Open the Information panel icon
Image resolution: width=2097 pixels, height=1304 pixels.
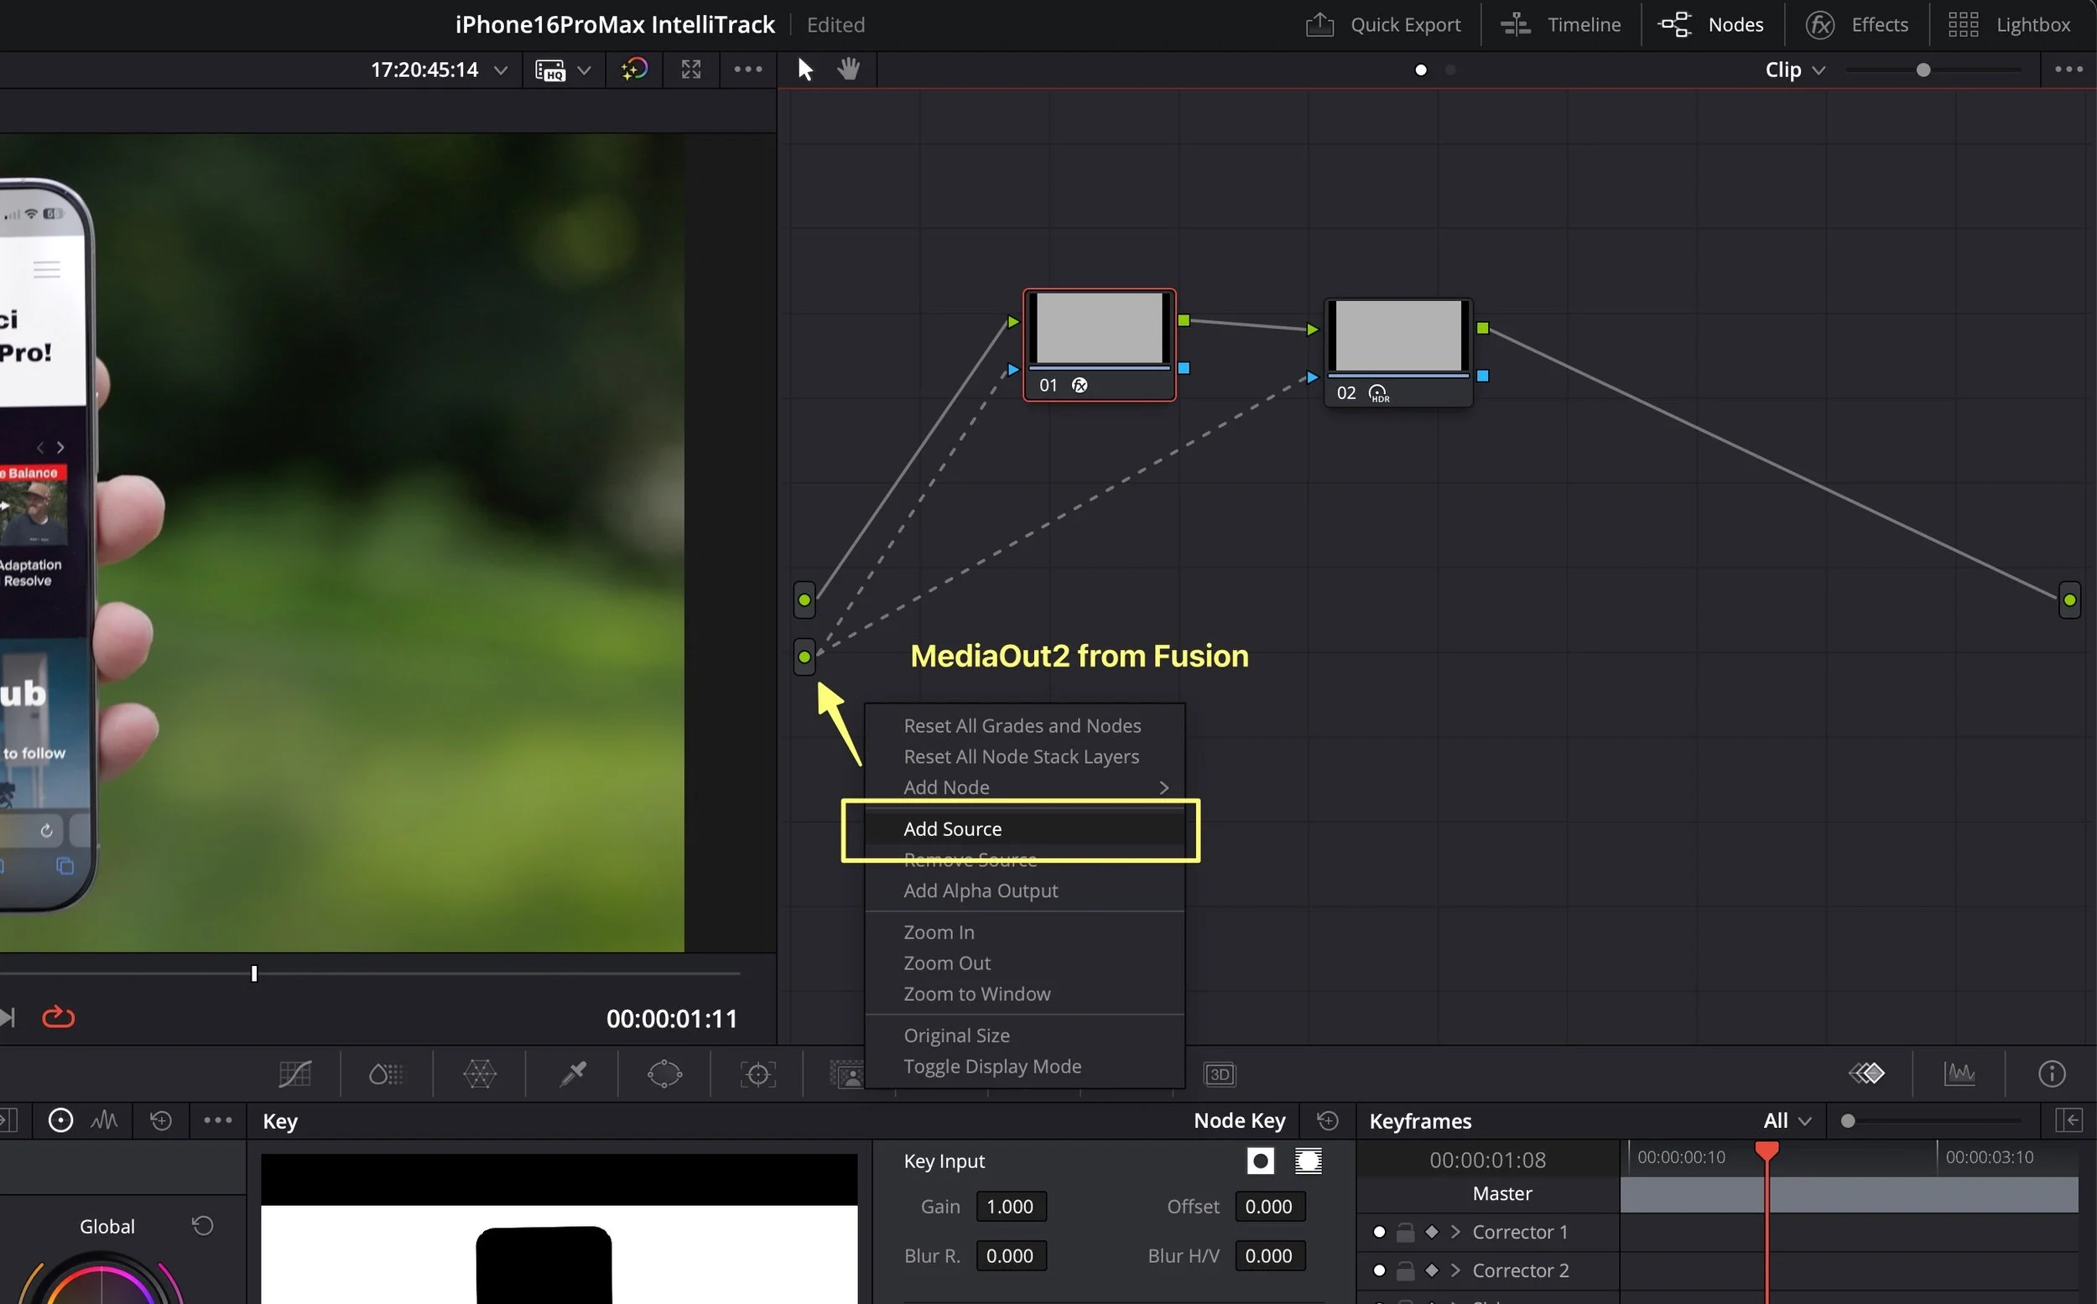pyautogui.click(x=2051, y=1073)
